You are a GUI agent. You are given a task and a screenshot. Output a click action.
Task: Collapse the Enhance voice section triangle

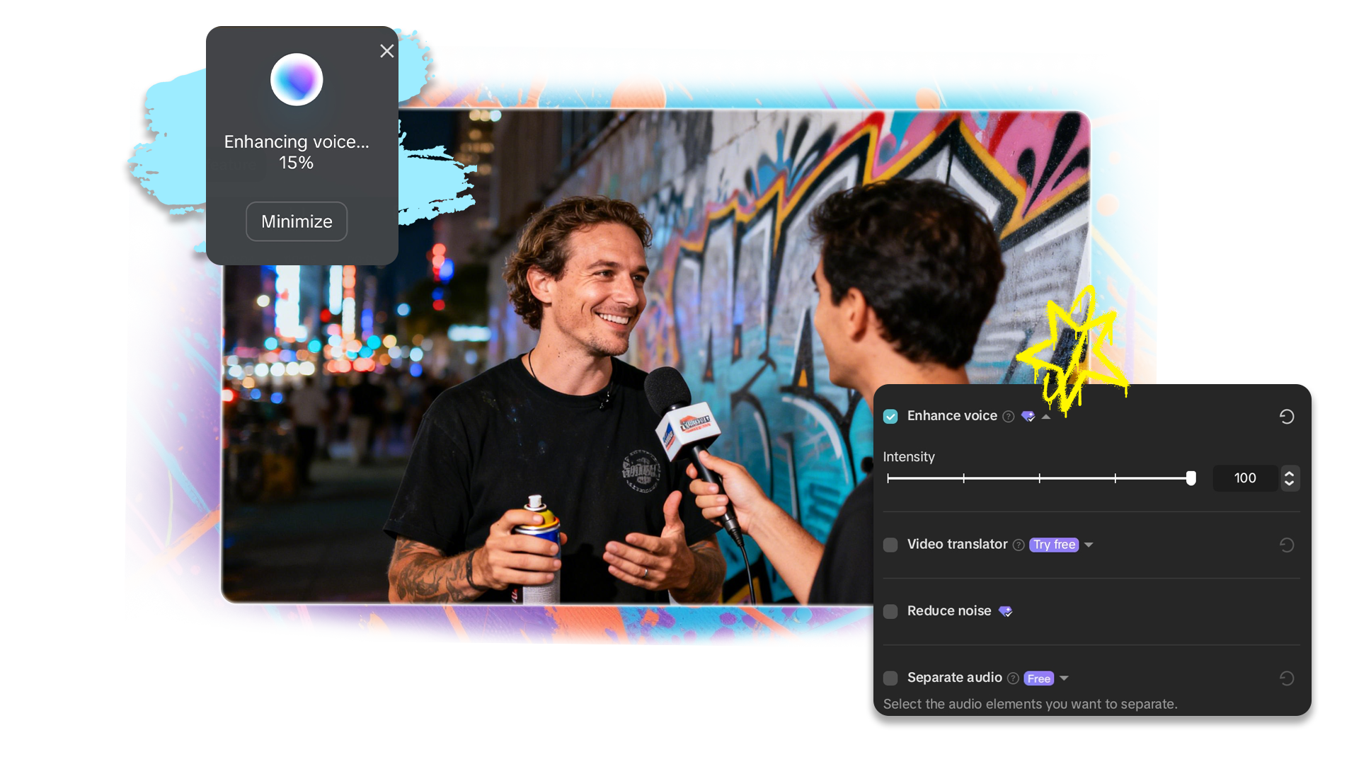point(1045,416)
